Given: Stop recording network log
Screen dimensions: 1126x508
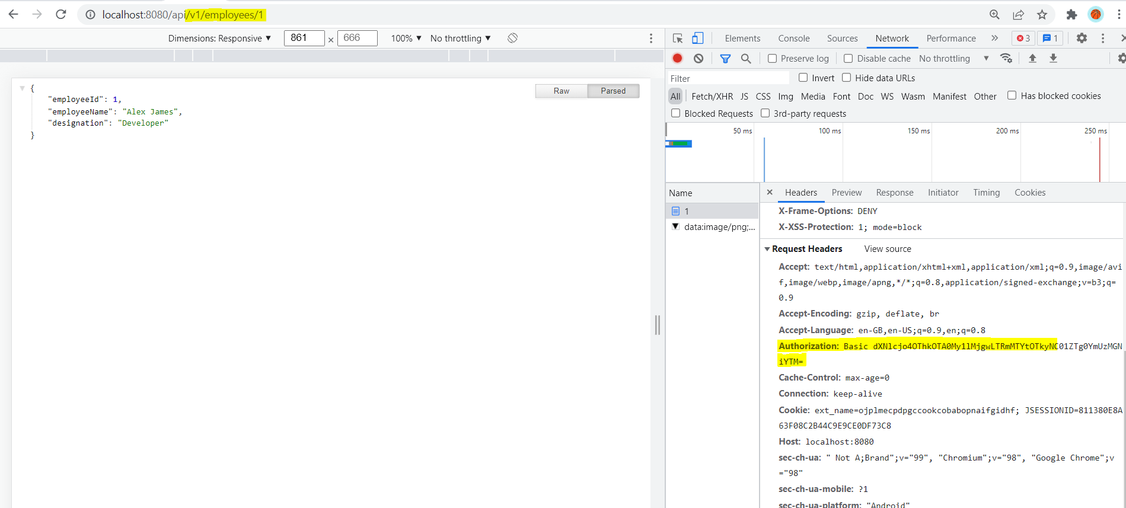Looking at the screenshot, I should [677, 58].
